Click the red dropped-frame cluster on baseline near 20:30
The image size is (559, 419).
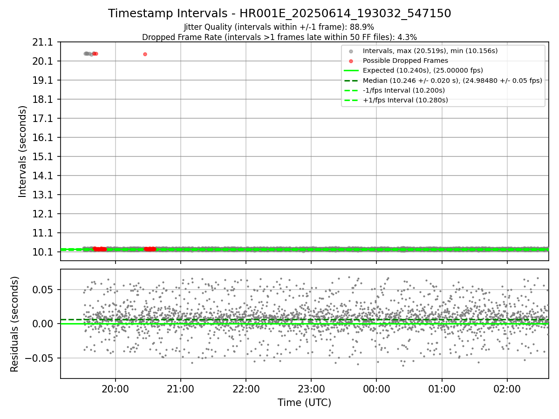click(x=150, y=249)
